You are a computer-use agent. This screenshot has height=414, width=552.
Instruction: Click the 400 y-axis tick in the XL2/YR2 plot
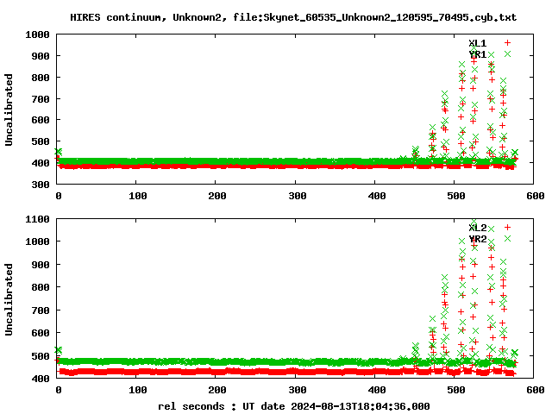click(x=41, y=379)
